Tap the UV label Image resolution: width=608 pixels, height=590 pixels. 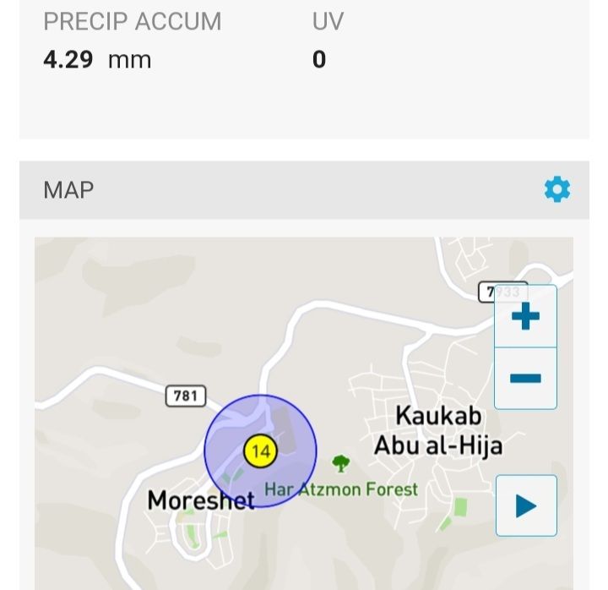point(328,22)
